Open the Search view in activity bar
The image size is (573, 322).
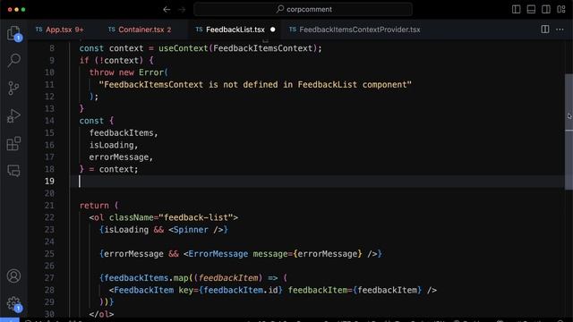pyautogui.click(x=14, y=60)
